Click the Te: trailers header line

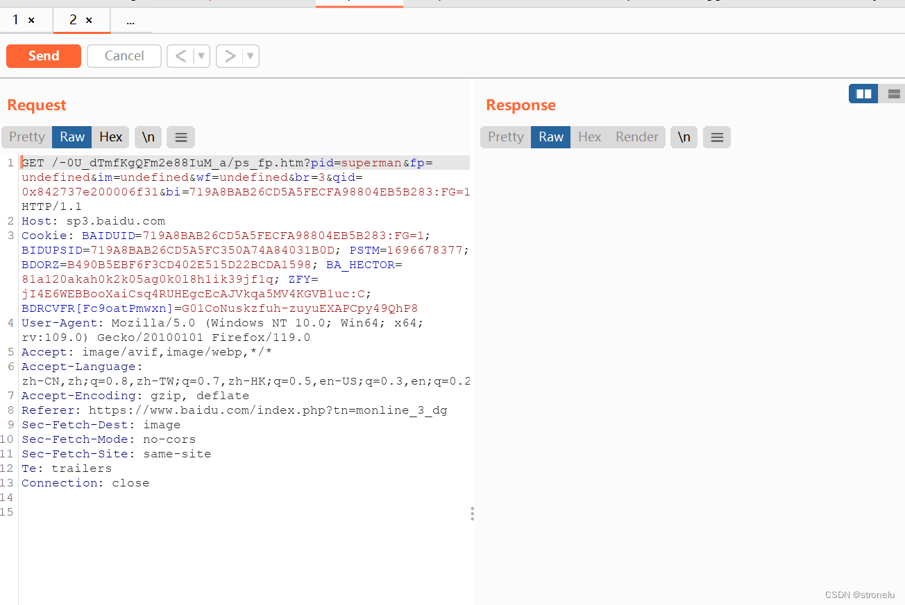click(x=67, y=468)
